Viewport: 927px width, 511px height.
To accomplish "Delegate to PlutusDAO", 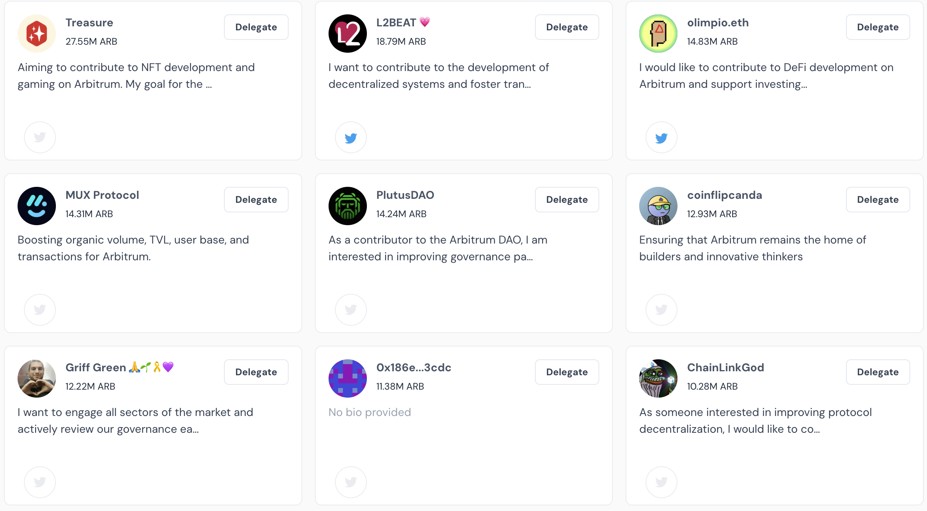I will click(x=566, y=200).
